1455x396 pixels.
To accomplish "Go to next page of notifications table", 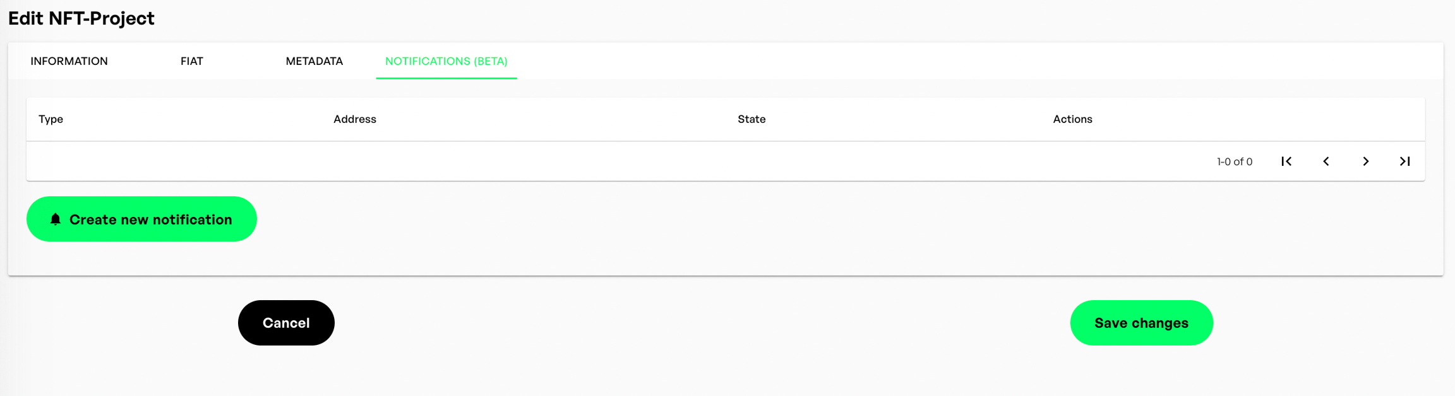I will [x=1365, y=161].
